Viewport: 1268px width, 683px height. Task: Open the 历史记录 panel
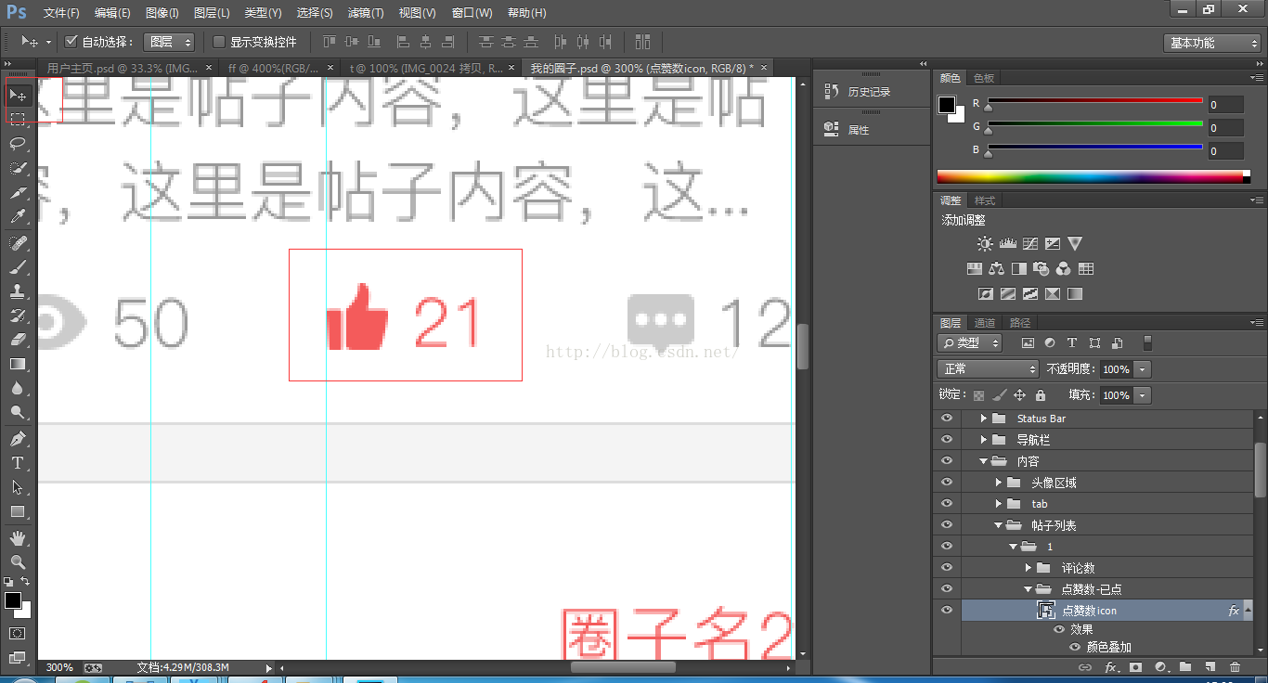pyautogui.click(x=869, y=92)
